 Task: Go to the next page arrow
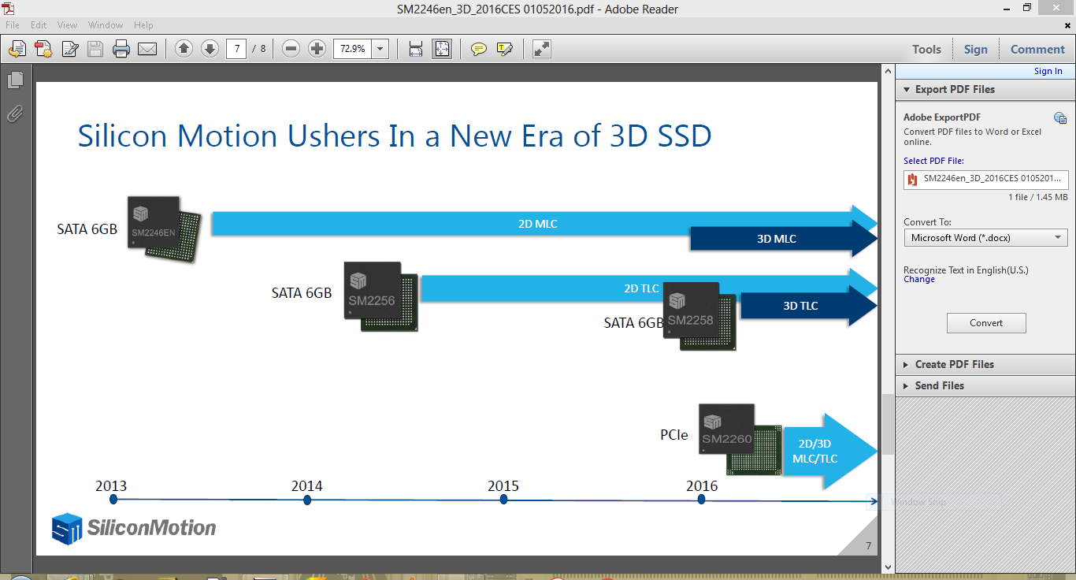pyautogui.click(x=210, y=49)
